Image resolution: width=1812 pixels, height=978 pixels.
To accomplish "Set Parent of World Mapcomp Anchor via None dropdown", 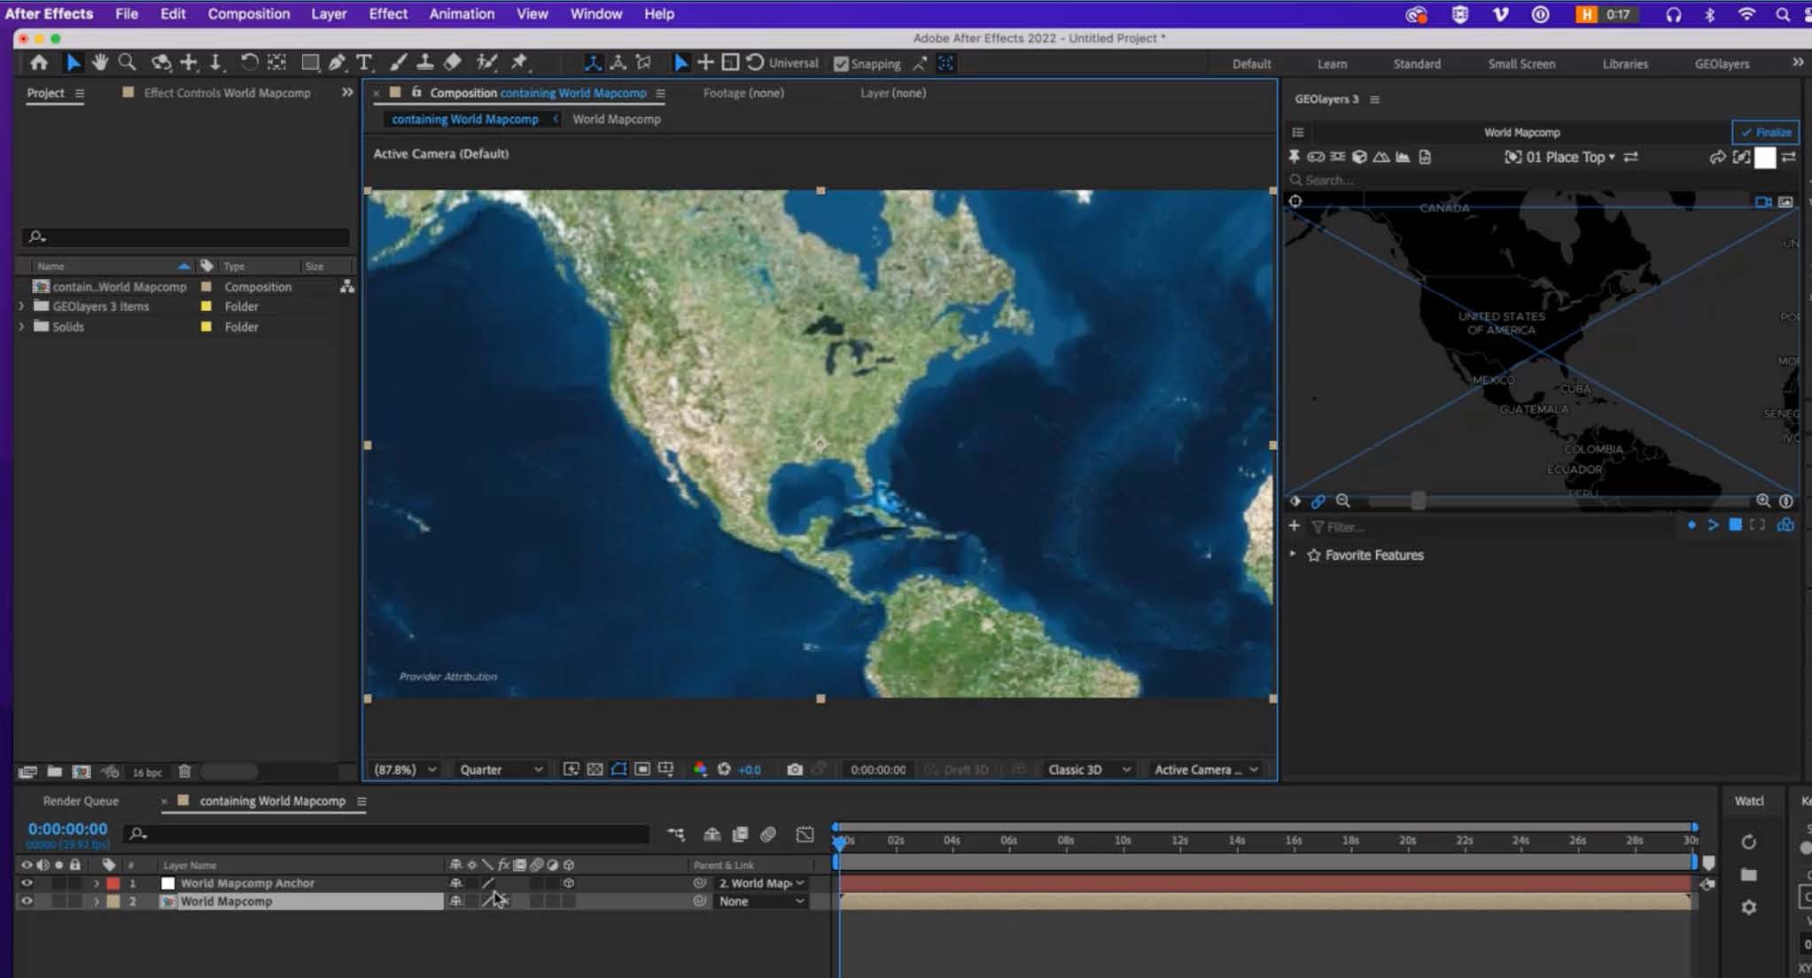I will pyautogui.click(x=759, y=901).
